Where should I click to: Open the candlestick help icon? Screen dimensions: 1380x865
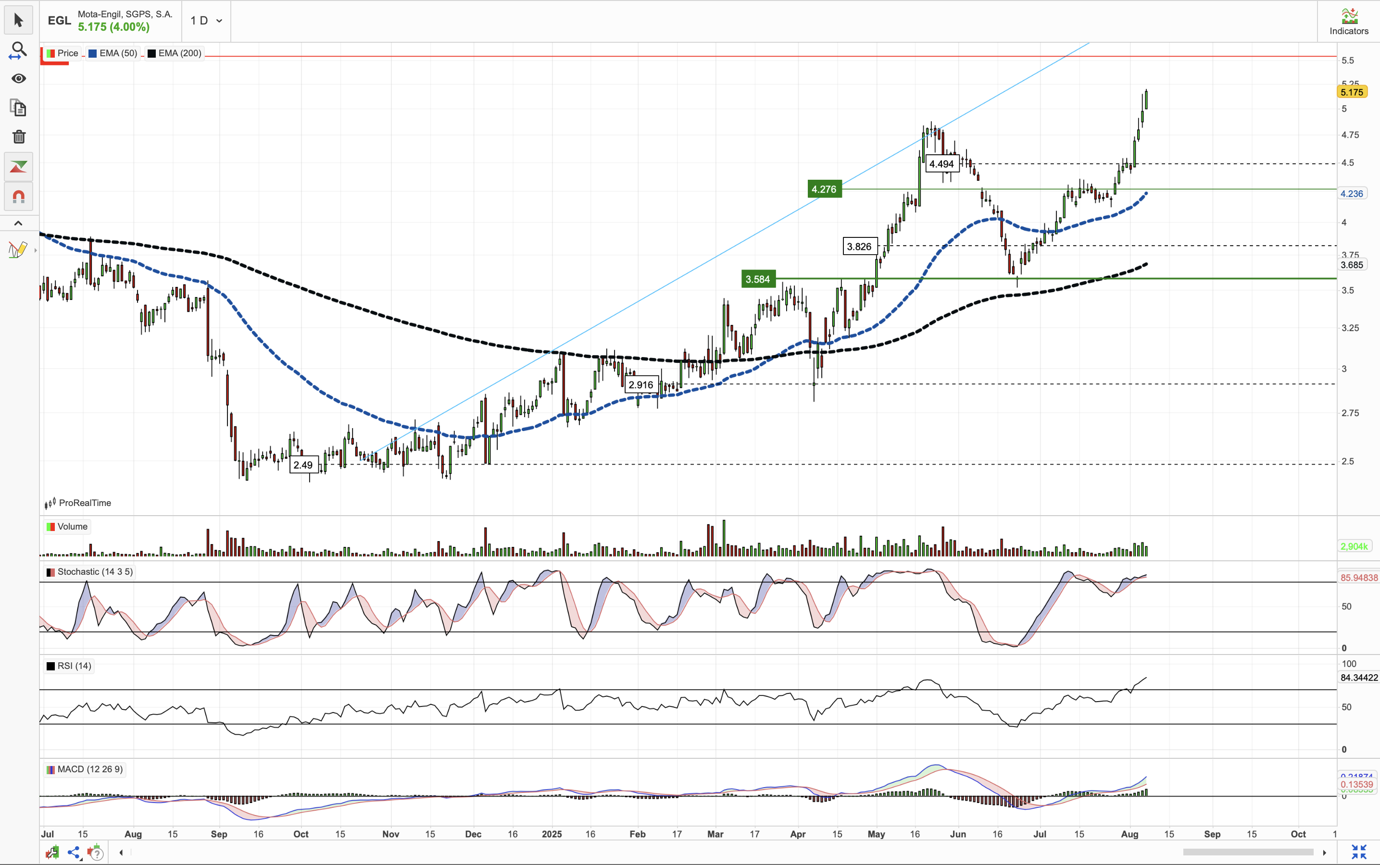(x=96, y=853)
